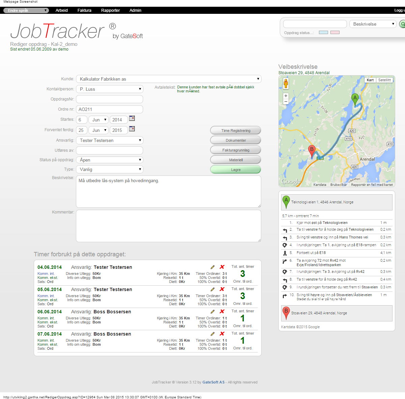Switch map to Satellitt view
Image resolution: width=405 pixels, height=399 pixels.
click(384, 80)
